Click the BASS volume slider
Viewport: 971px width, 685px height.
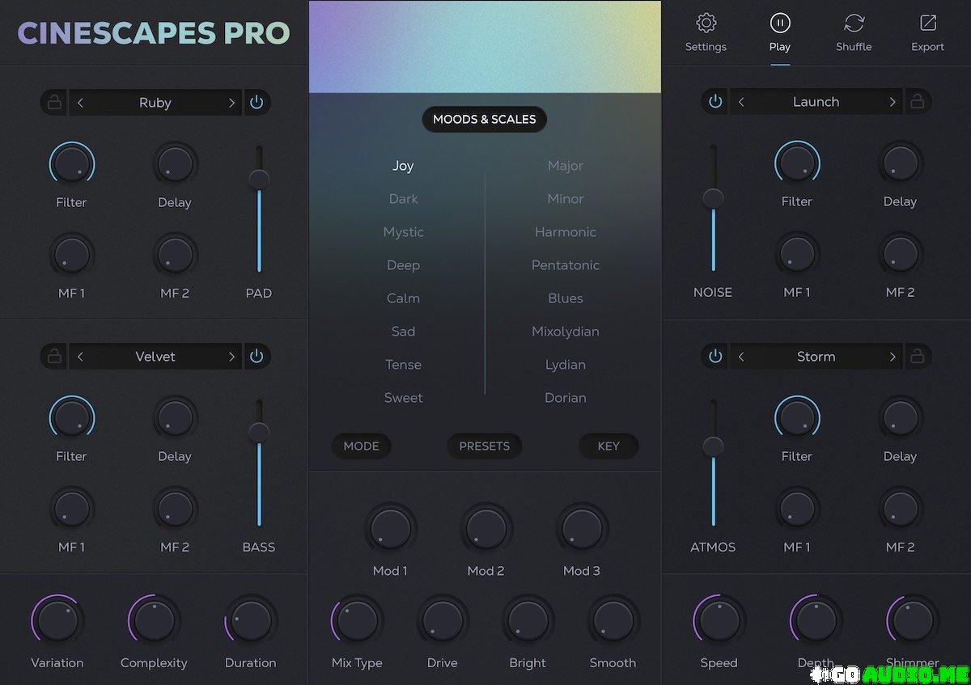click(259, 463)
